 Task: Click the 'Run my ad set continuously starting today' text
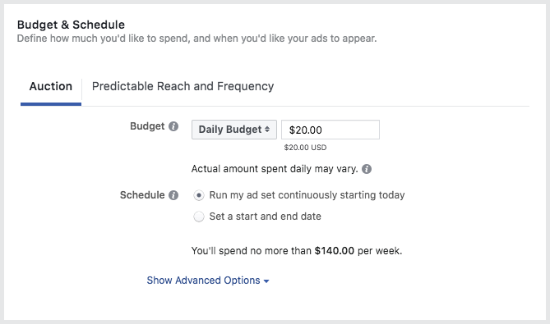click(x=307, y=195)
